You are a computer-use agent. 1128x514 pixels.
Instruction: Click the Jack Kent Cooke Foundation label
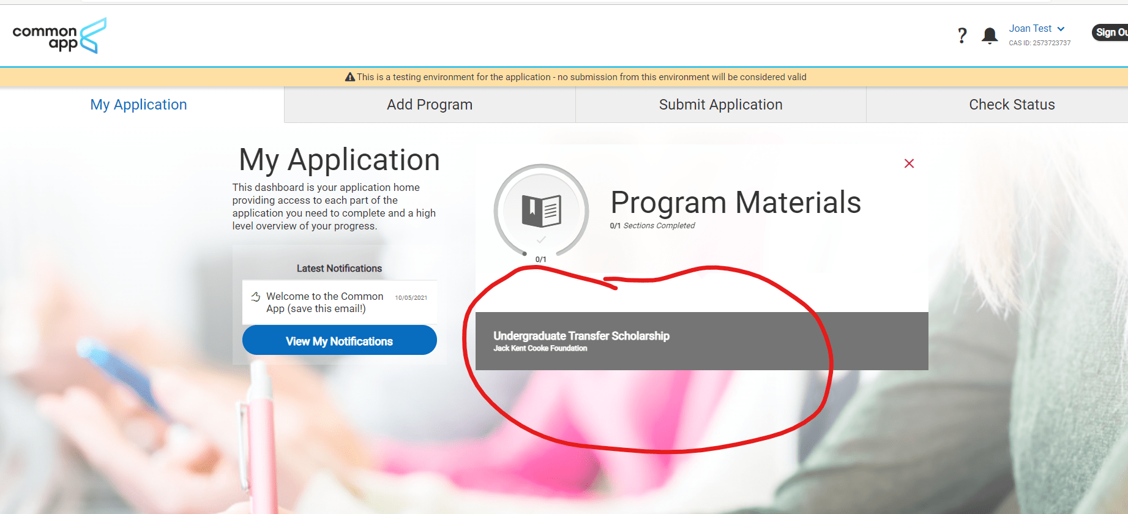pos(540,348)
